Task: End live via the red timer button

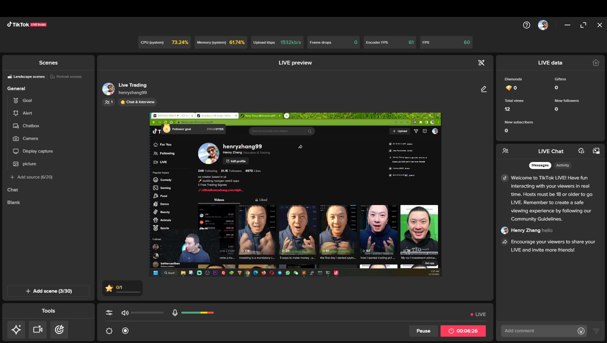Action: tap(463, 331)
